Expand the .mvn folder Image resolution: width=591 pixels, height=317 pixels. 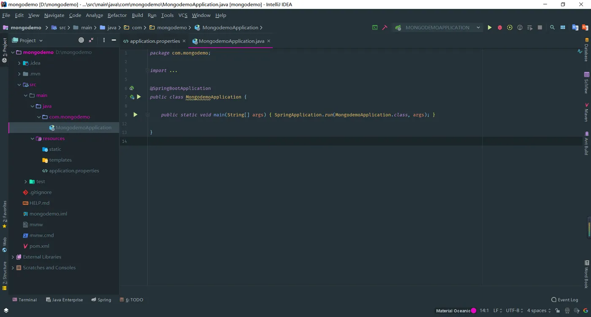pos(19,74)
